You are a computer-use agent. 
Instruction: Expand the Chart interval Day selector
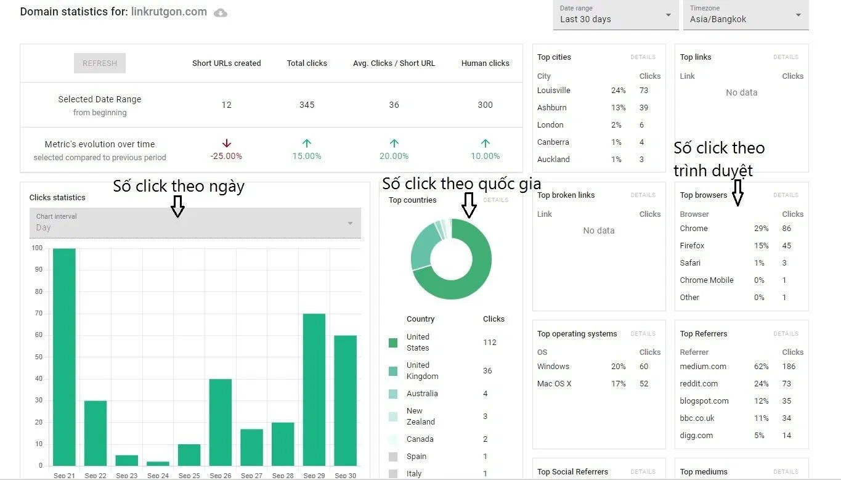[x=195, y=222]
